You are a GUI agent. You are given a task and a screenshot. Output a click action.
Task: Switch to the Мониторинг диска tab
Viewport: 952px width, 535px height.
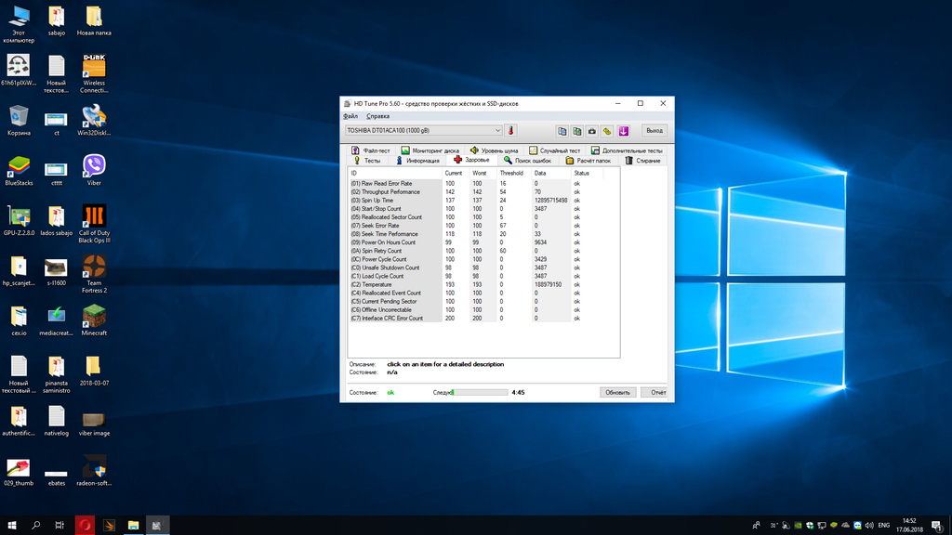(x=430, y=150)
